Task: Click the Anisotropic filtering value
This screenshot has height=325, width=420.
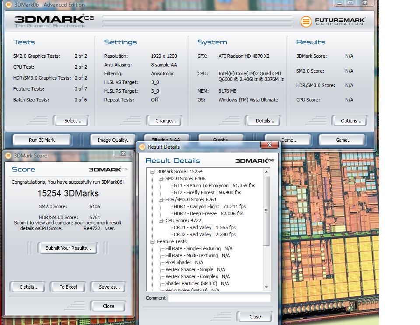Action: click(163, 73)
